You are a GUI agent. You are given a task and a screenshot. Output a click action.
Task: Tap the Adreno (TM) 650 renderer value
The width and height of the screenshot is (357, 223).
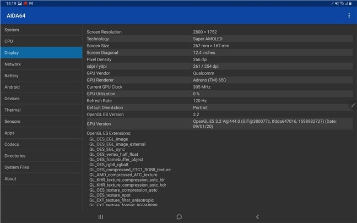(x=209, y=80)
